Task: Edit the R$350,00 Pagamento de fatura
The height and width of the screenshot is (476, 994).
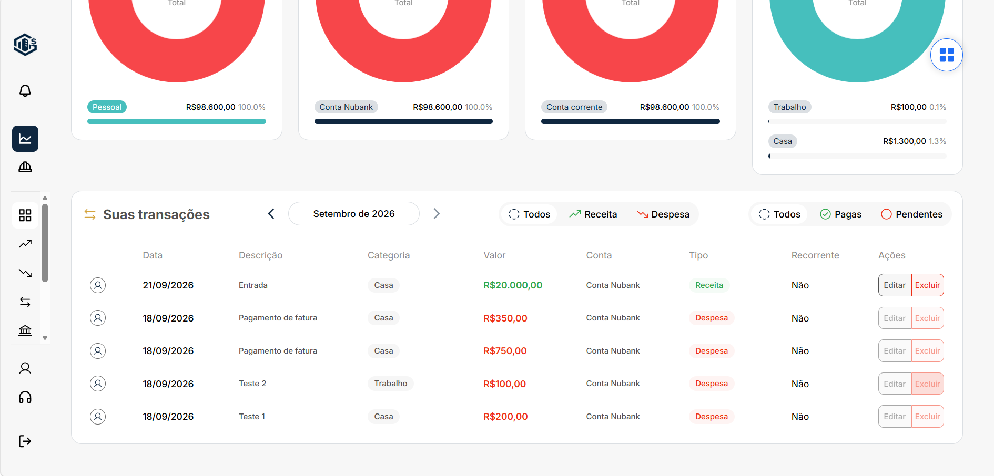Action: coord(895,318)
